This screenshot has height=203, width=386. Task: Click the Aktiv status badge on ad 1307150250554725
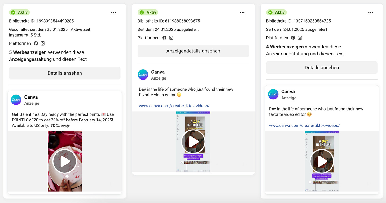pos(277,12)
